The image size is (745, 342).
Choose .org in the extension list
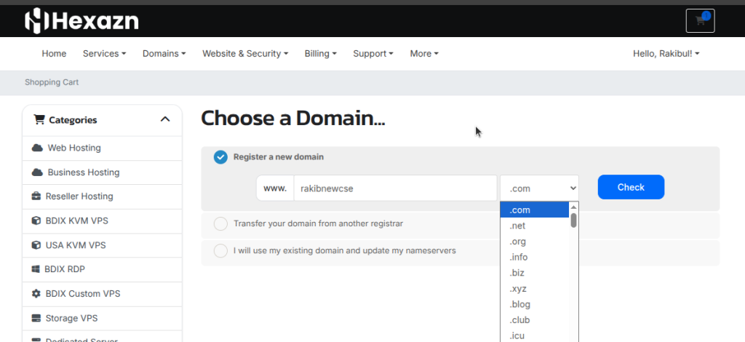tap(535, 242)
